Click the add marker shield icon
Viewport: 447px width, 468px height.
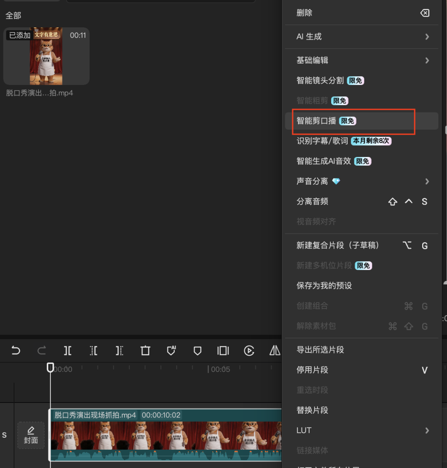tap(197, 351)
